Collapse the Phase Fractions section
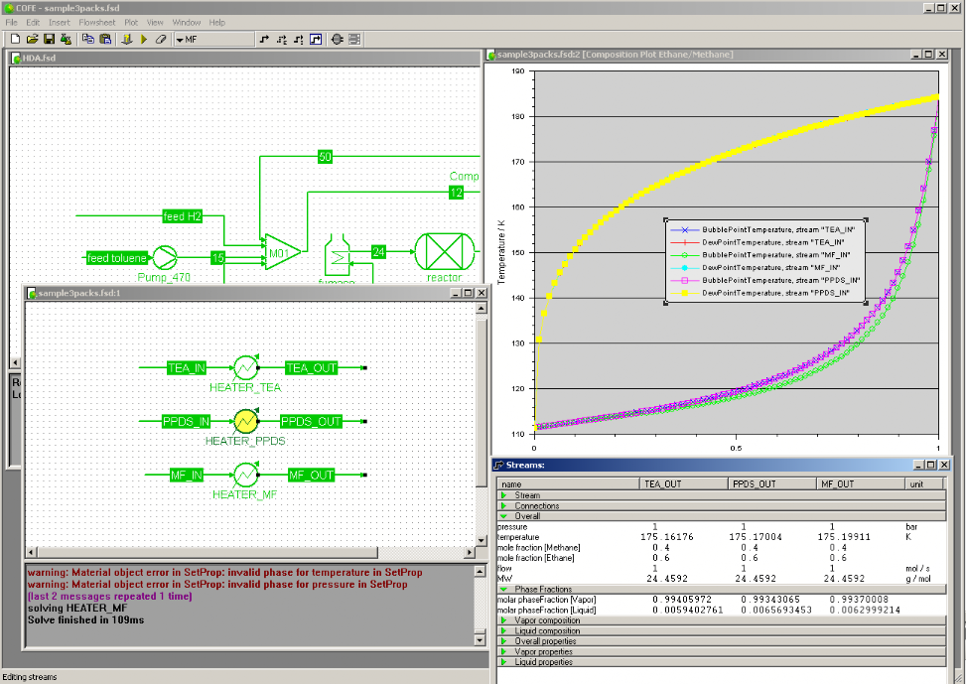 504,589
